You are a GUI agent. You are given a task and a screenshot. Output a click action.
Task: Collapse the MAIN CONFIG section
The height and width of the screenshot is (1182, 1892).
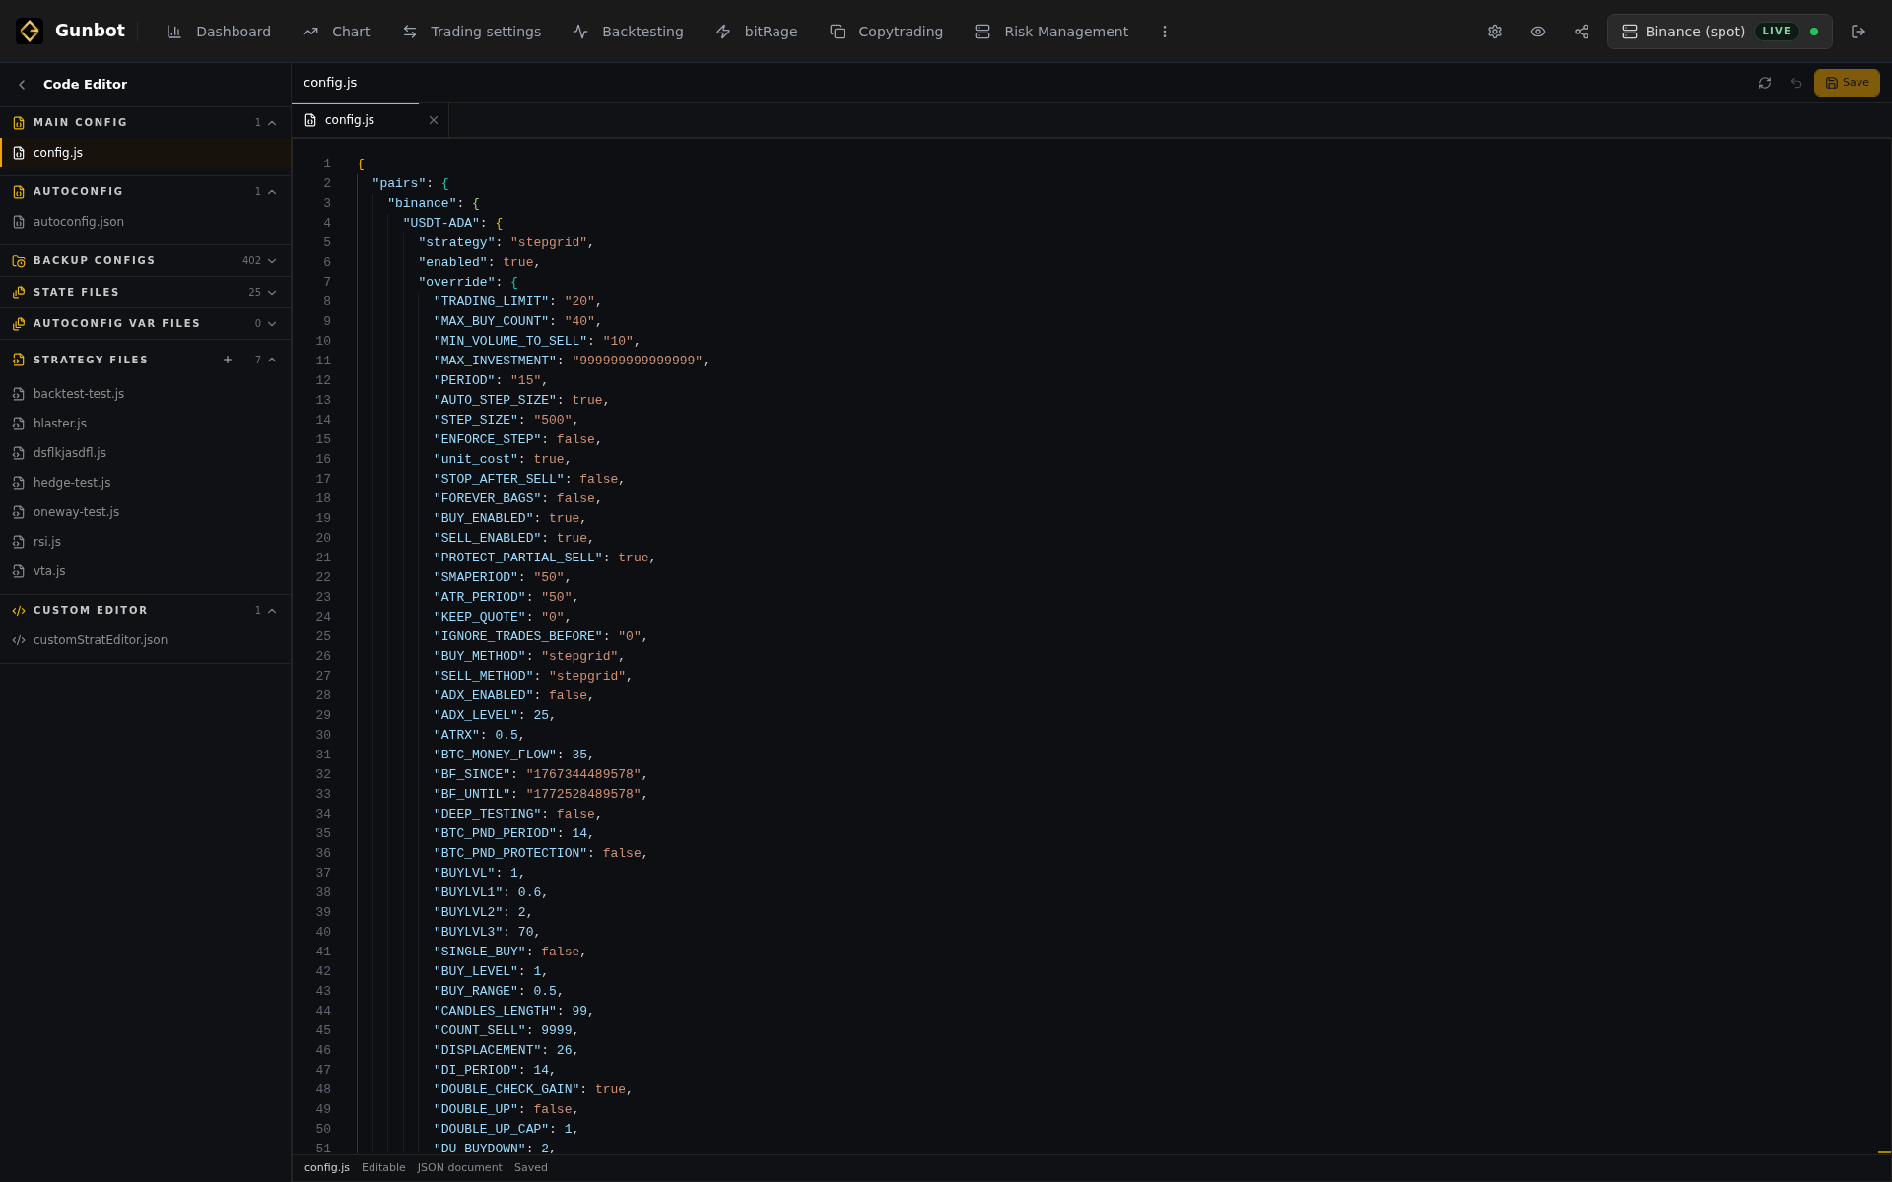coord(272,123)
